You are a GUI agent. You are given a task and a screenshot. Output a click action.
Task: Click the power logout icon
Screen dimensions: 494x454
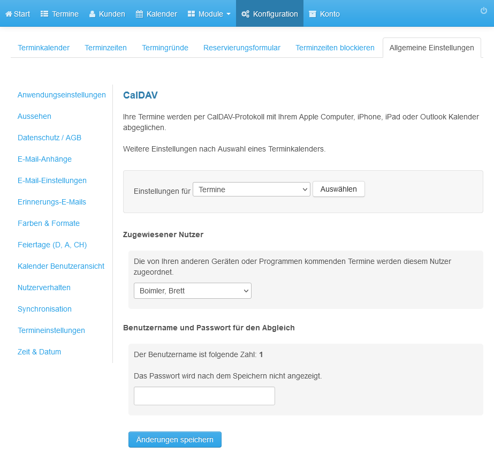[484, 11]
